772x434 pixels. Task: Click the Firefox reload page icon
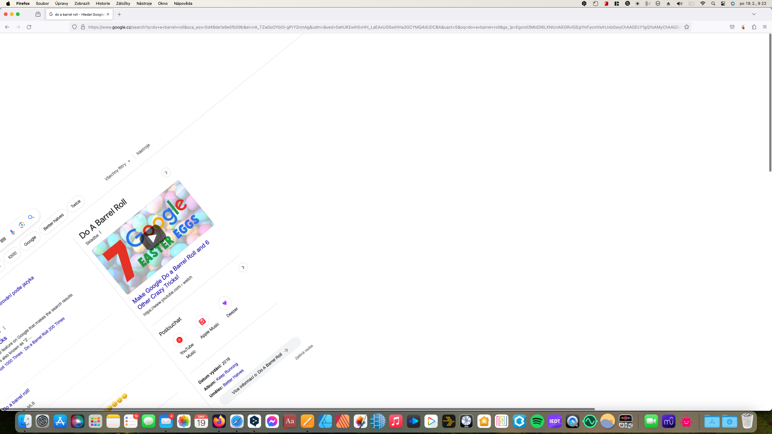pos(29,27)
